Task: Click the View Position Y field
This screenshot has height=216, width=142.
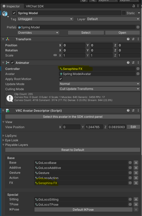Action: click(94, 127)
